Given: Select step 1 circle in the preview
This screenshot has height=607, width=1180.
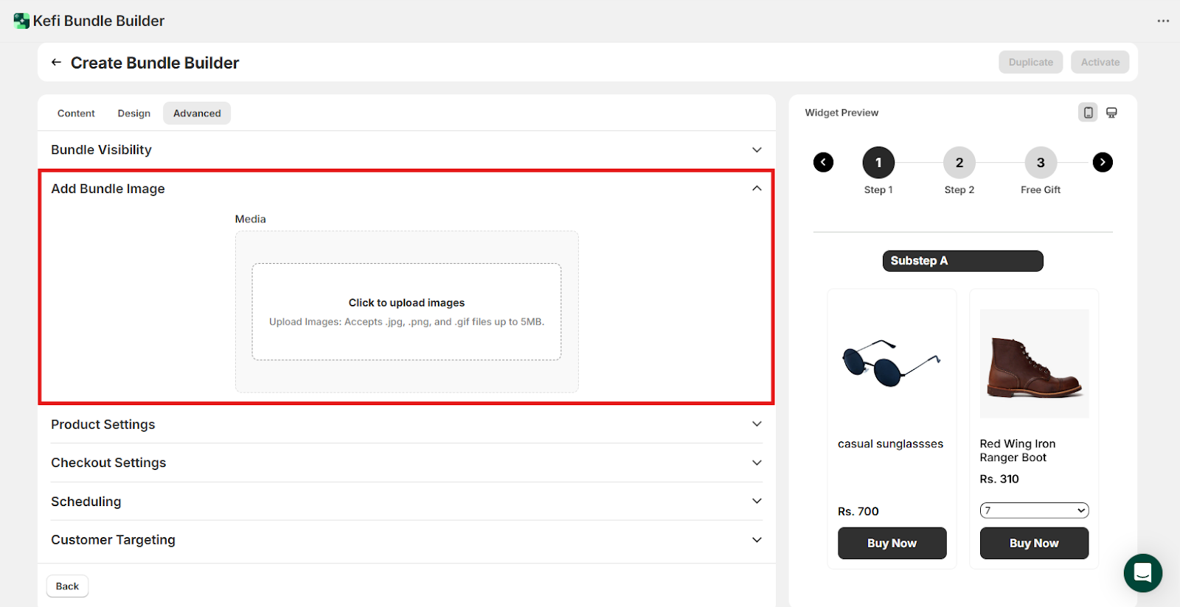Looking at the screenshot, I should (x=878, y=163).
